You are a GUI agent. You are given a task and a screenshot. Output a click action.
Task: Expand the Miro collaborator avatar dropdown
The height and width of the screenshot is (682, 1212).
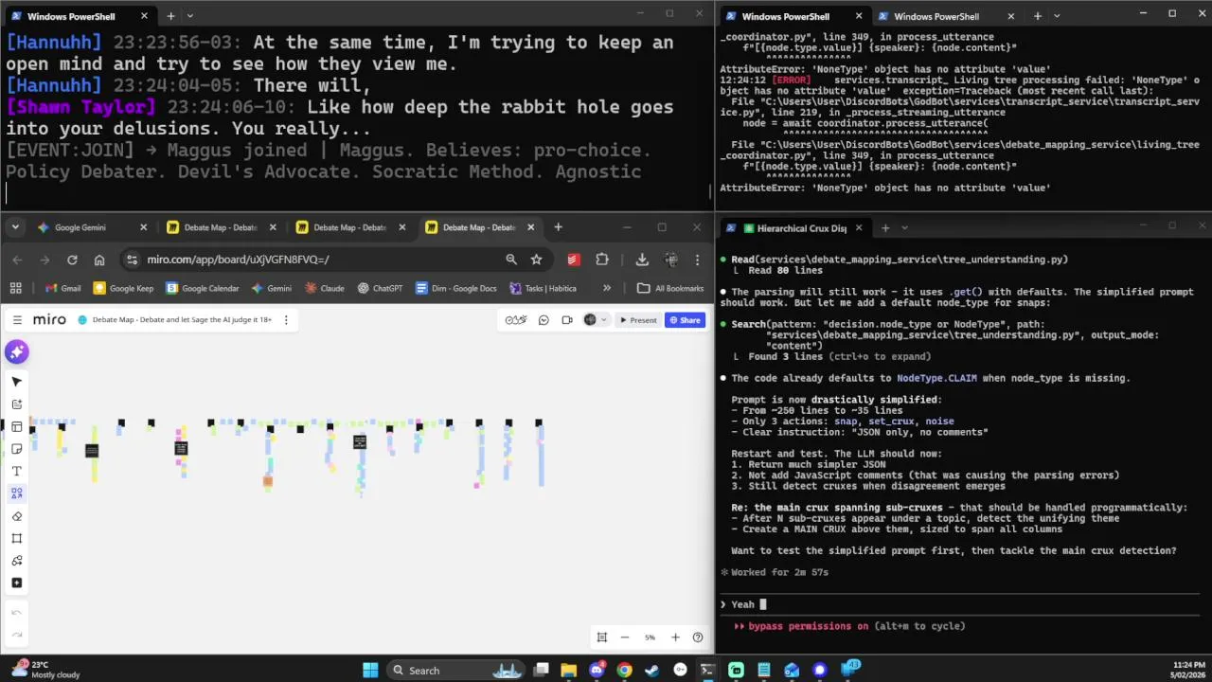click(x=604, y=320)
